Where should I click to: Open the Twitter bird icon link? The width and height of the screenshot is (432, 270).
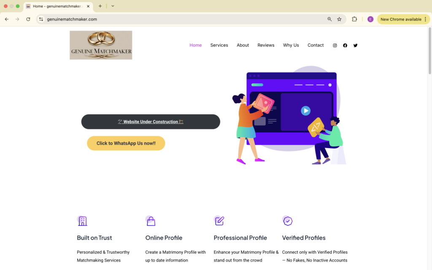(355, 46)
